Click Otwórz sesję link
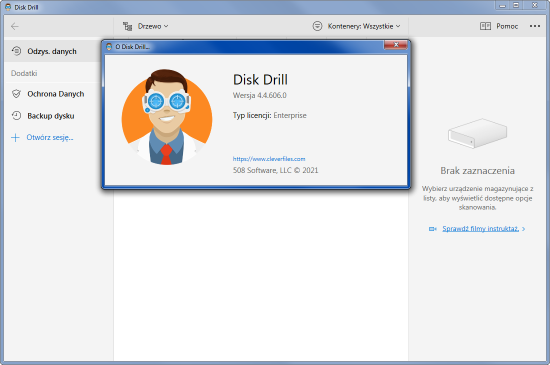Screen dimensions: 550x365 click(x=50, y=137)
